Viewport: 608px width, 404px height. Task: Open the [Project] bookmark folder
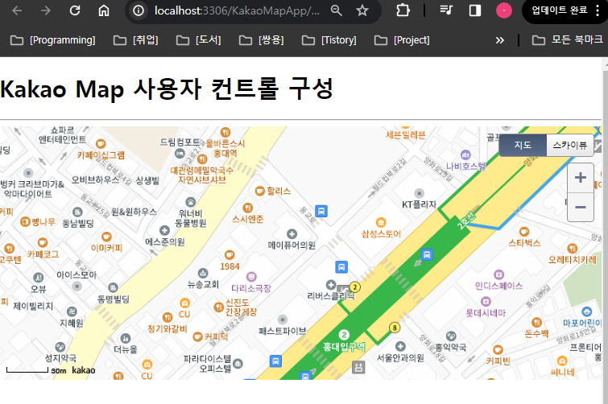(x=402, y=40)
